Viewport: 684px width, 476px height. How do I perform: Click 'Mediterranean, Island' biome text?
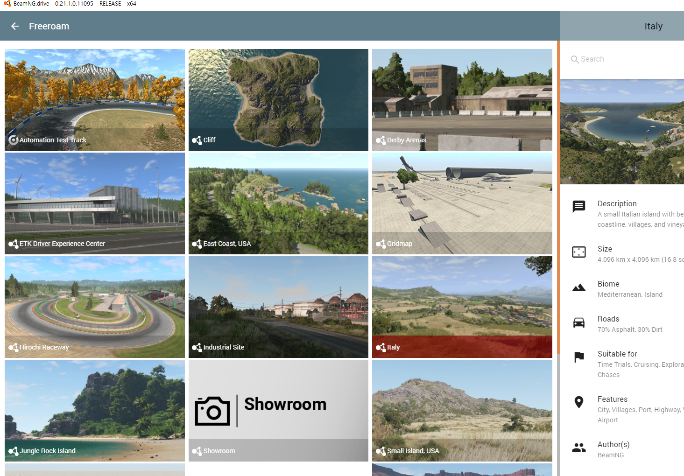coord(630,294)
